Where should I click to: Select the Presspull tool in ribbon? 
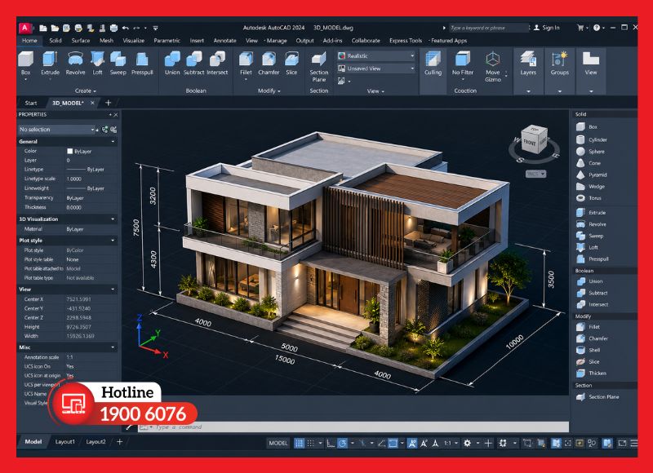point(142,64)
